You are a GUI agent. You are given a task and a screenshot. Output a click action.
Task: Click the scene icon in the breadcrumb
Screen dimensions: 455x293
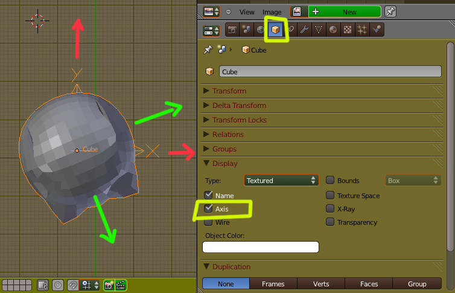(x=222, y=50)
